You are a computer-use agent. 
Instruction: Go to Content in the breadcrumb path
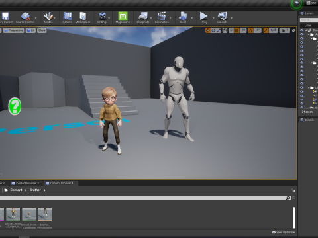coord(16,190)
